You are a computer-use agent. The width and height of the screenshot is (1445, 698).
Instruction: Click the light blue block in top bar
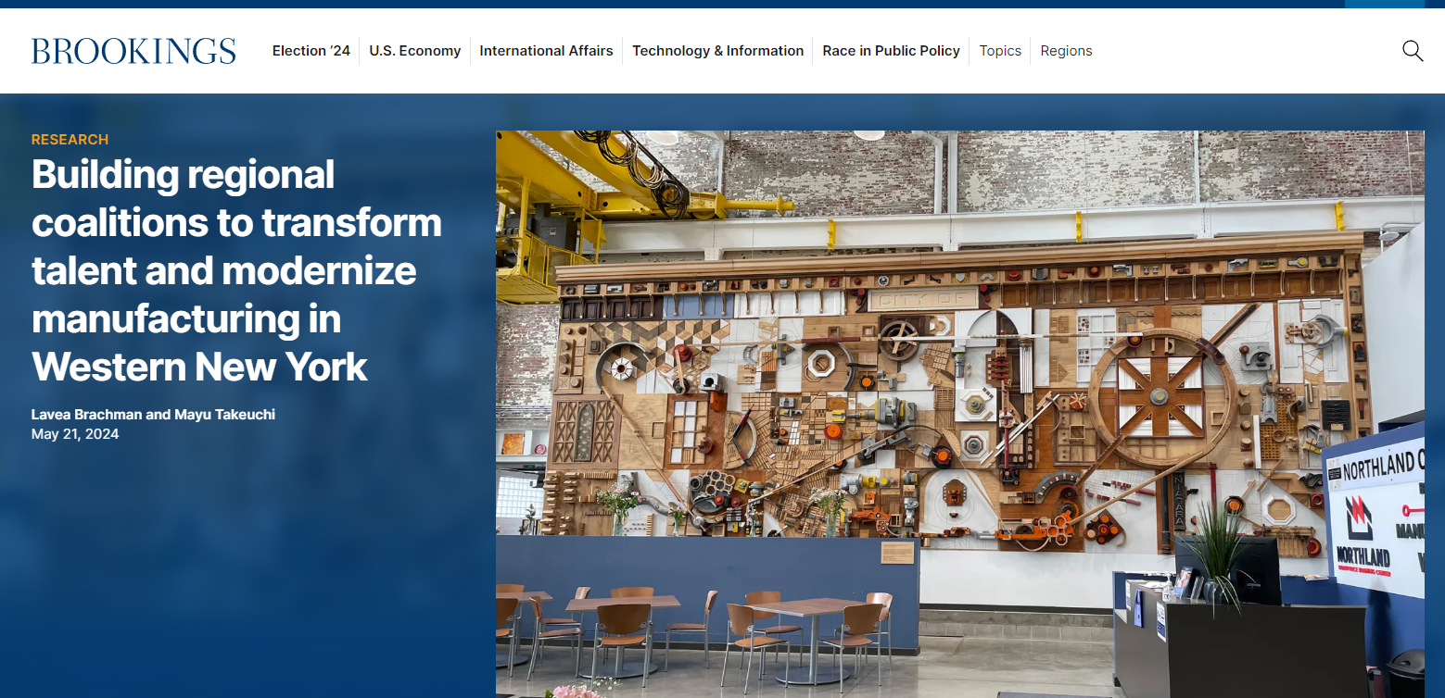(x=1384, y=4)
